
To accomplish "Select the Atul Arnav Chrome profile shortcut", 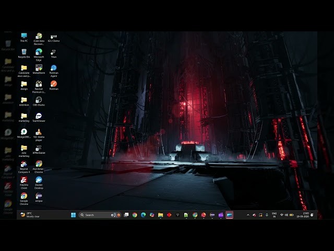I will tap(39, 167).
